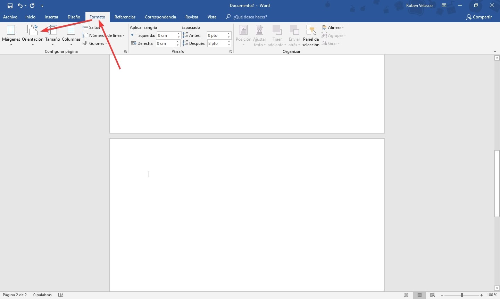Viewport: 500px width, 299px height.
Task: Click the proofing check icon in status bar
Action: tap(61, 295)
